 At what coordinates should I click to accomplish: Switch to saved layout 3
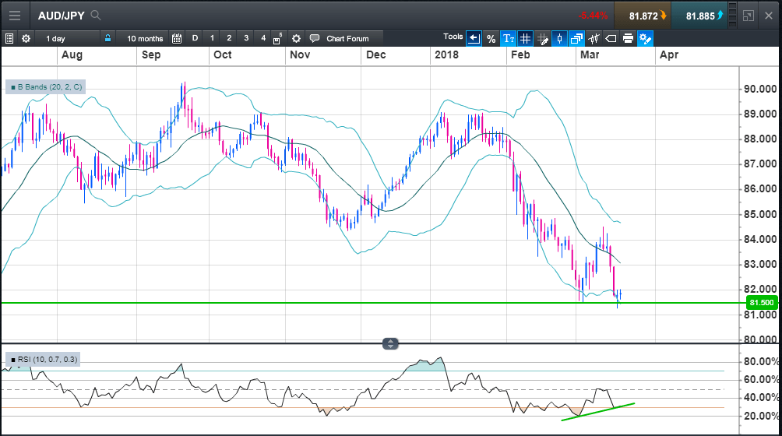point(246,38)
